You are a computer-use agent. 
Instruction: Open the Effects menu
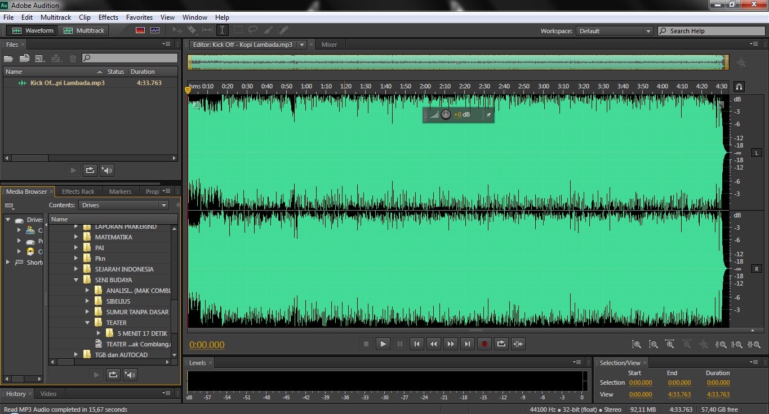coord(108,17)
